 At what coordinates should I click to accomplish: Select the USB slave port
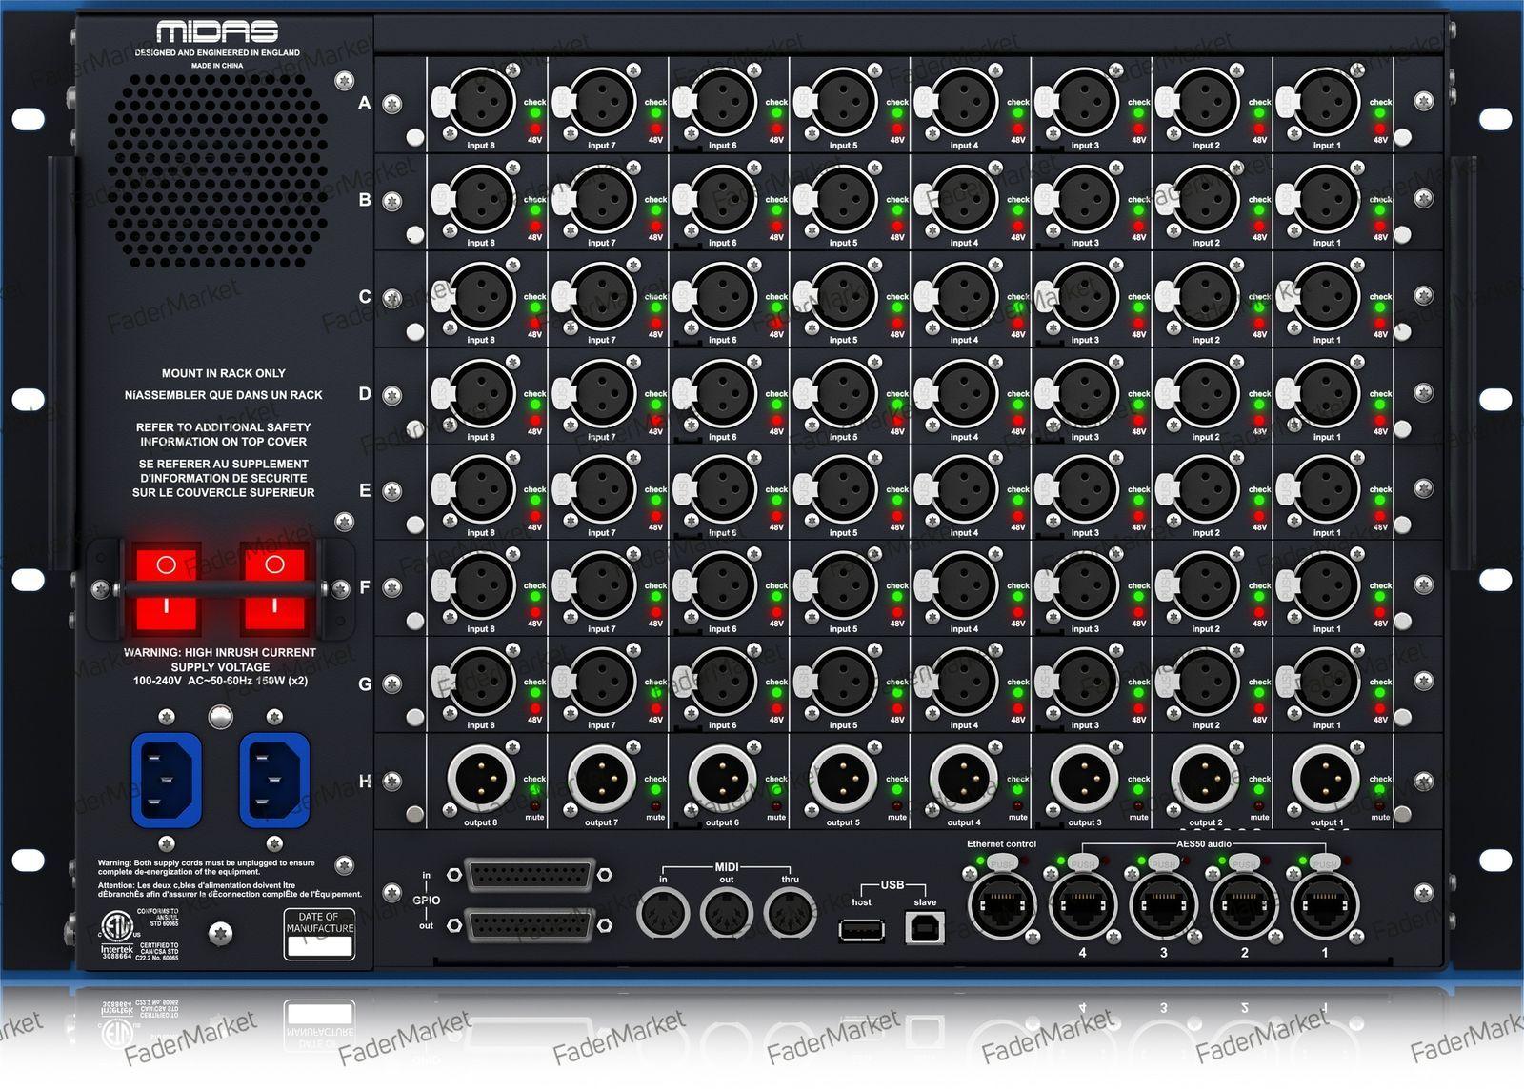pyautogui.click(x=925, y=927)
